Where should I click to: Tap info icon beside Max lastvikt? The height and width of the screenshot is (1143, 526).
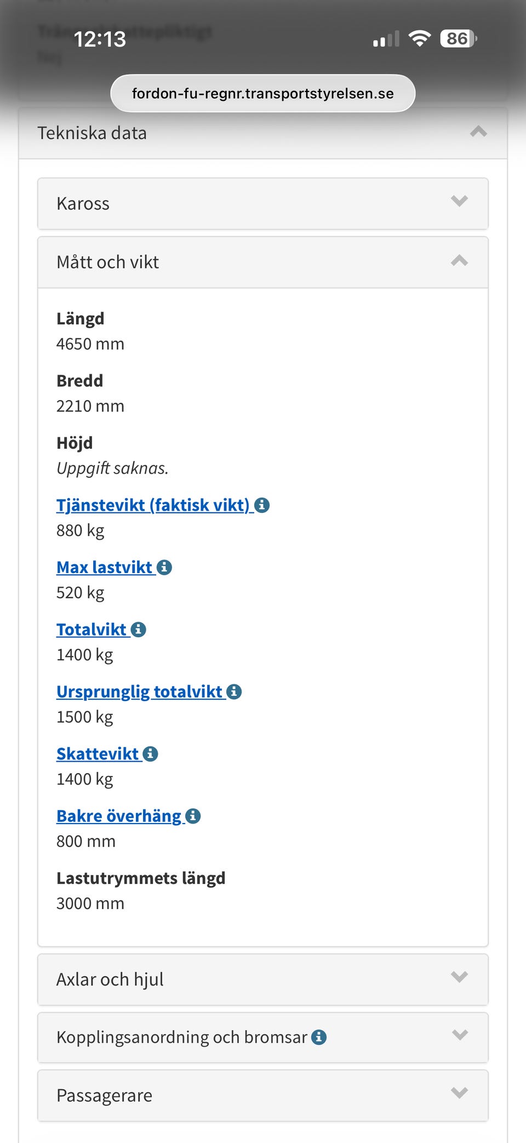pos(164,568)
